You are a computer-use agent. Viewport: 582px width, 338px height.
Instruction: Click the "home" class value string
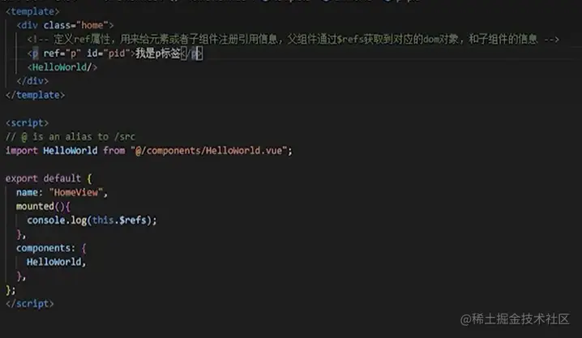[x=92, y=25]
